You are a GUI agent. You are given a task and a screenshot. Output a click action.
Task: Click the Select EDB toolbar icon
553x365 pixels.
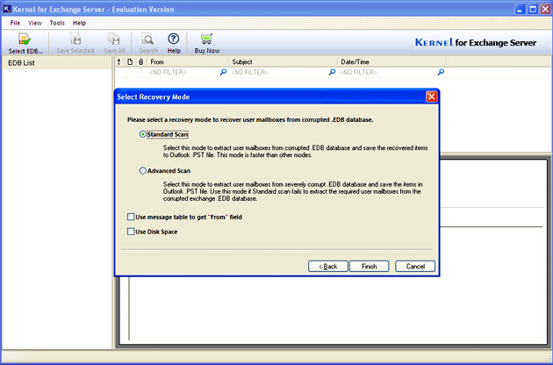[25, 39]
